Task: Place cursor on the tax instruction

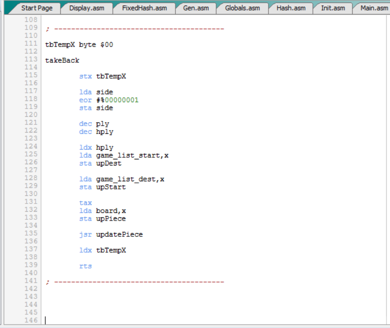Action: coord(86,203)
